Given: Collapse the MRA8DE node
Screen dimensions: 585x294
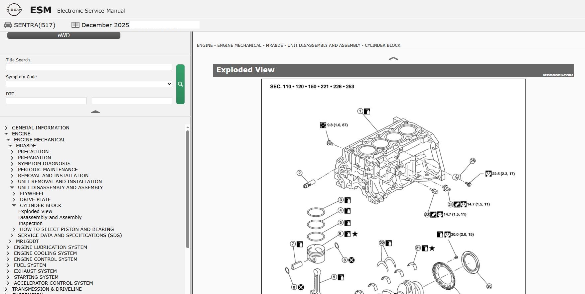Looking at the screenshot, I should 10,146.
